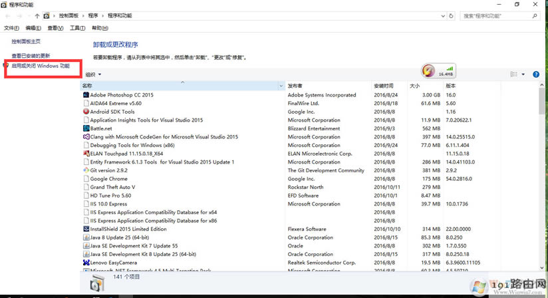Expand the view options dropdown arrow
The height and width of the screenshot is (298, 548).
[523, 74]
